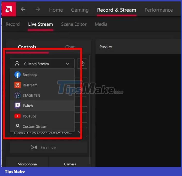This screenshot has height=176, width=182.
Task: Select the Record & Stream tab
Action: coord(116,10)
